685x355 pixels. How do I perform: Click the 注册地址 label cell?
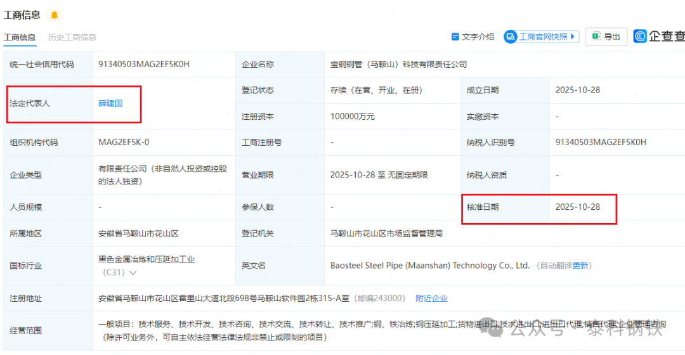click(48, 298)
